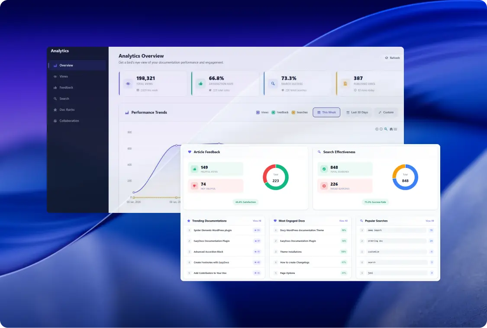The image size is (487, 328).
Task: Open the chart hamburger export menu
Action: pos(395,129)
